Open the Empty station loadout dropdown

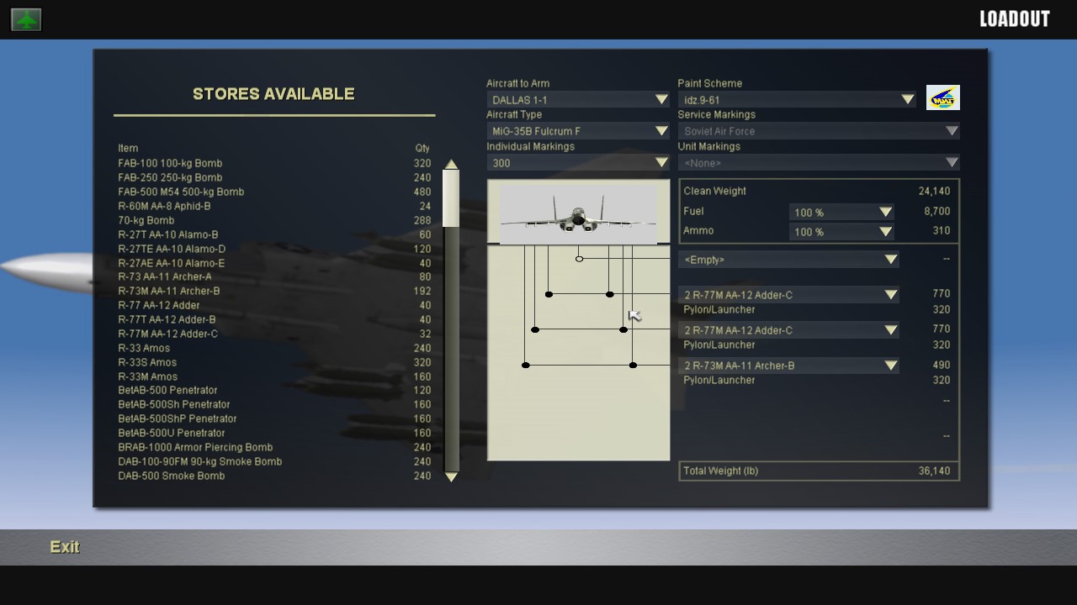pos(788,260)
